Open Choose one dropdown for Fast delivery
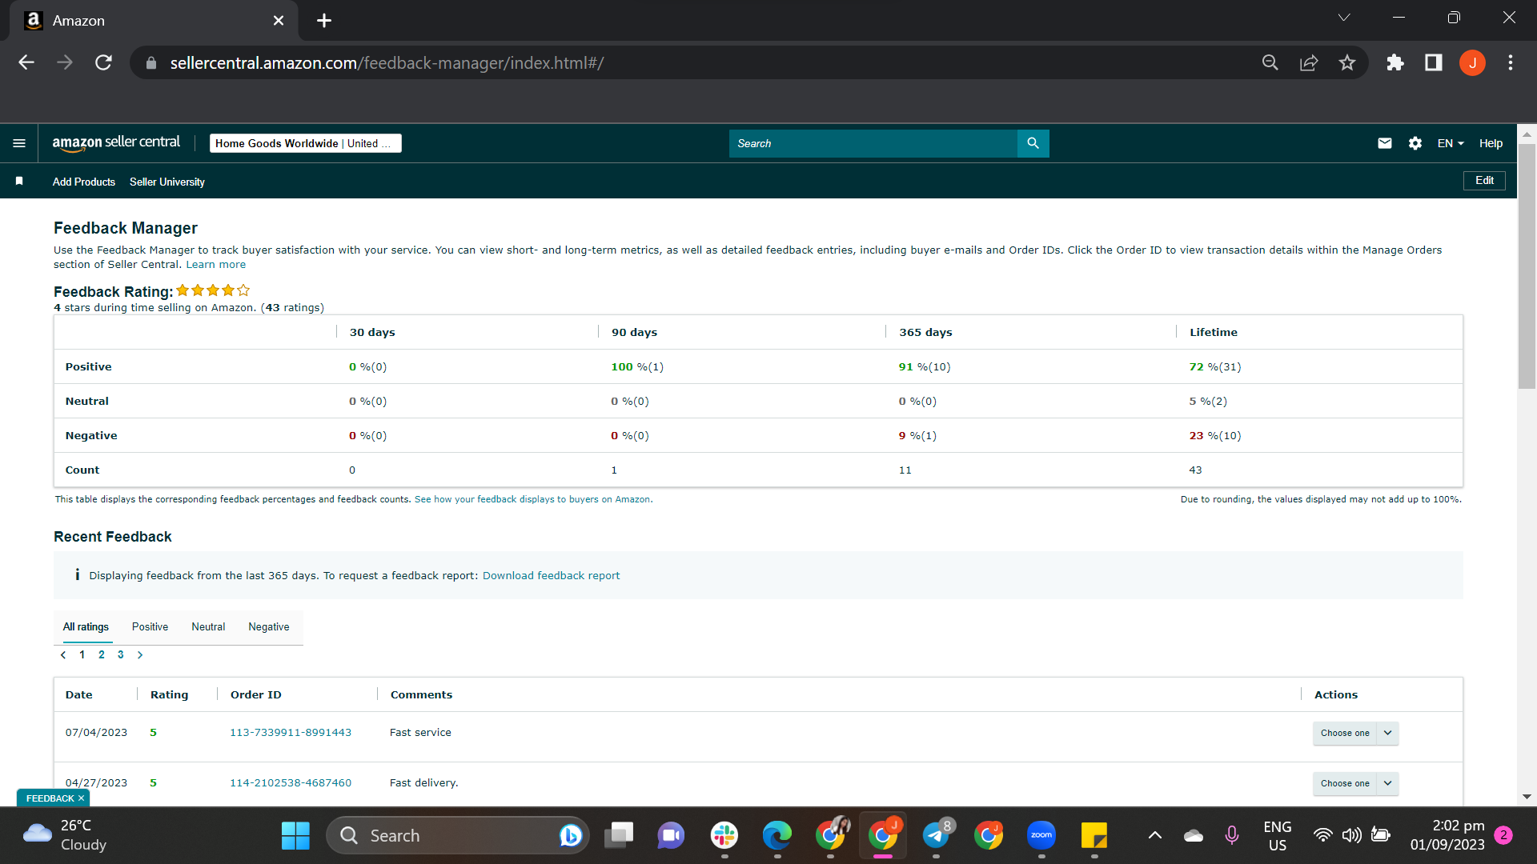 click(x=1355, y=783)
